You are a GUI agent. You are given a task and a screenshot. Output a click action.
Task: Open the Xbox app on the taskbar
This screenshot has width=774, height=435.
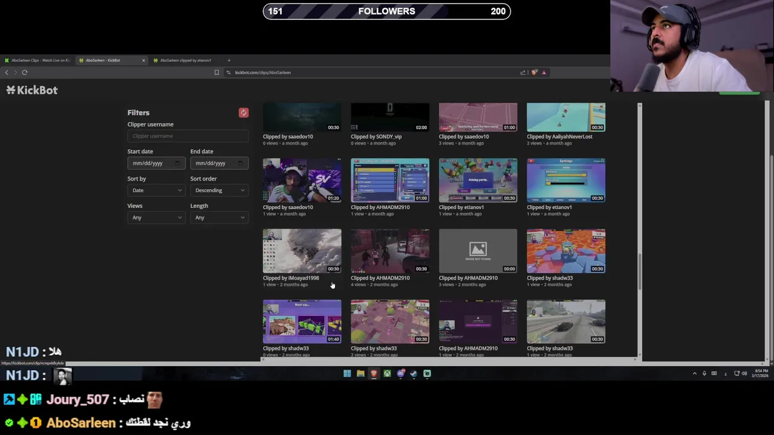[387, 373]
